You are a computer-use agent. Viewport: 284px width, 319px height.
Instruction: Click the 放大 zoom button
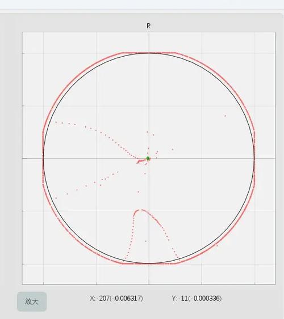(32, 301)
